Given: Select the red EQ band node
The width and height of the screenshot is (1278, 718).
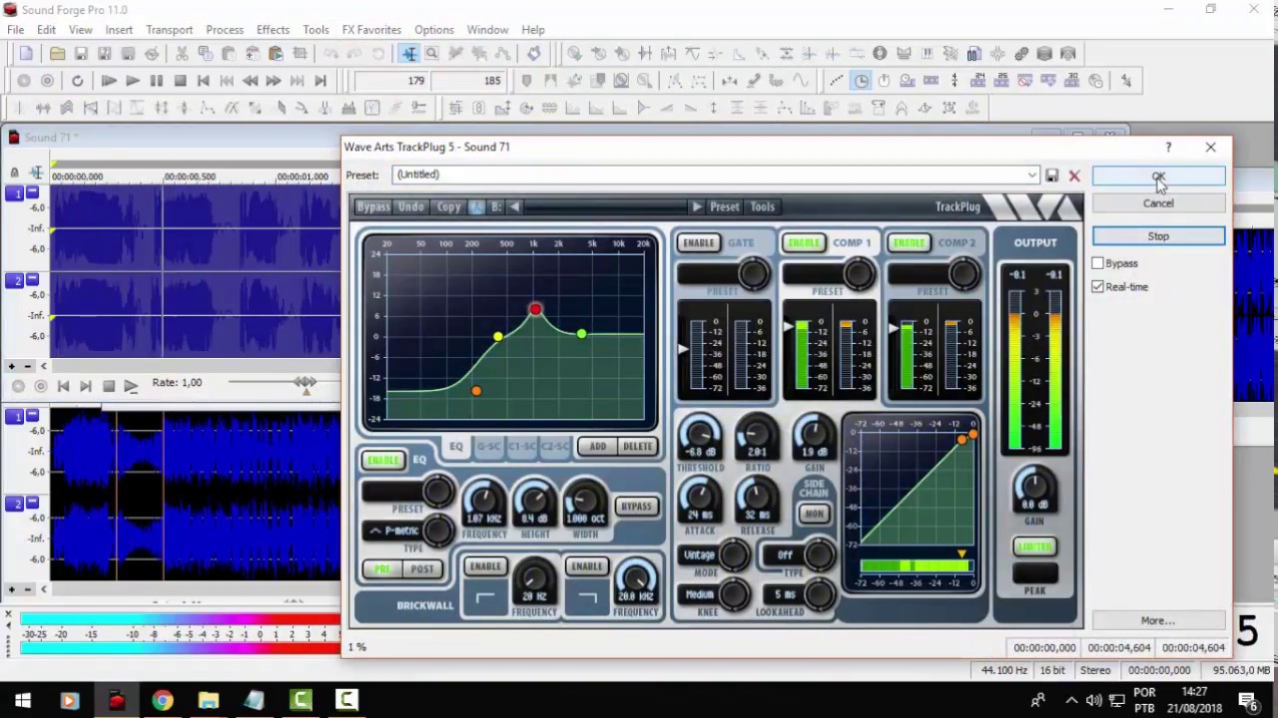Looking at the screenshot, I should point(535,310).
